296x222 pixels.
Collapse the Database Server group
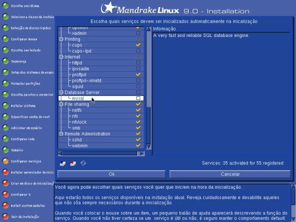[x=61, y=92]
